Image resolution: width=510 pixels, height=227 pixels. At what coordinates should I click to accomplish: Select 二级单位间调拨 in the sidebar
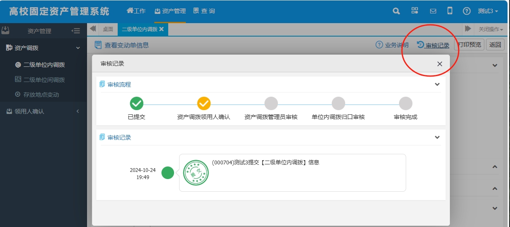click(44, 80)
